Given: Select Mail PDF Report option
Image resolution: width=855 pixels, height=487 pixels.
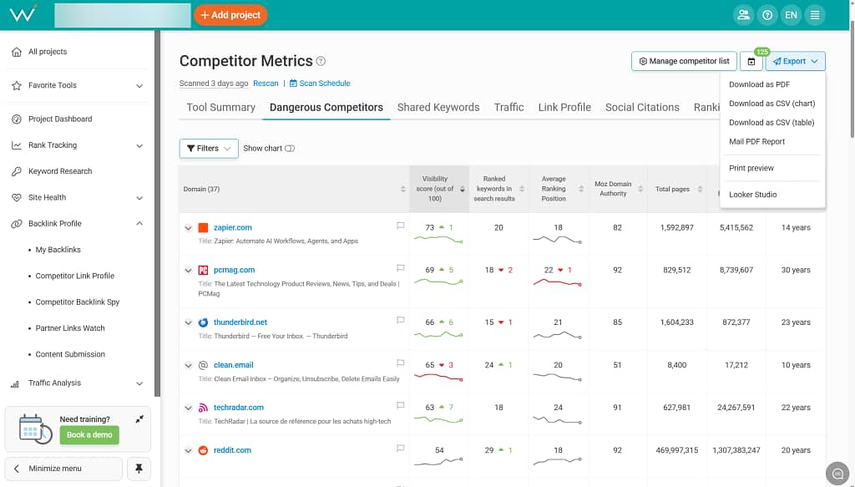Looking at the screenshot, I should [756, 142].
